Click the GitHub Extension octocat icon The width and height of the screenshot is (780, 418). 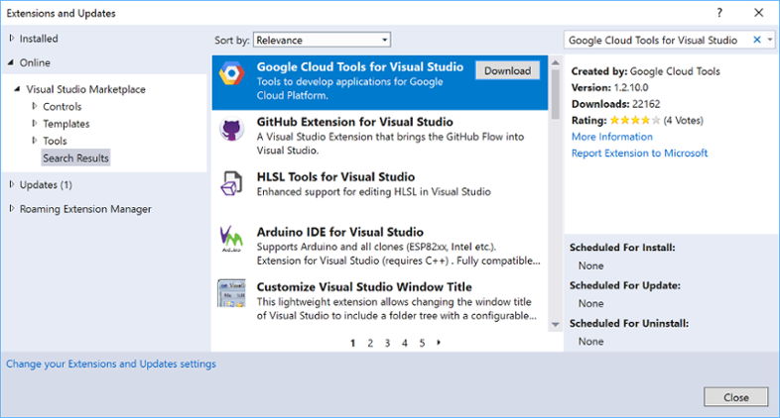[231, 130]
